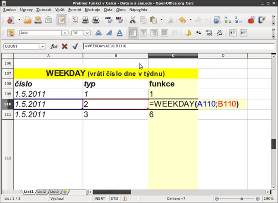Delete a decimal place
The image size is (278, 203).
(x=220, y=33)
